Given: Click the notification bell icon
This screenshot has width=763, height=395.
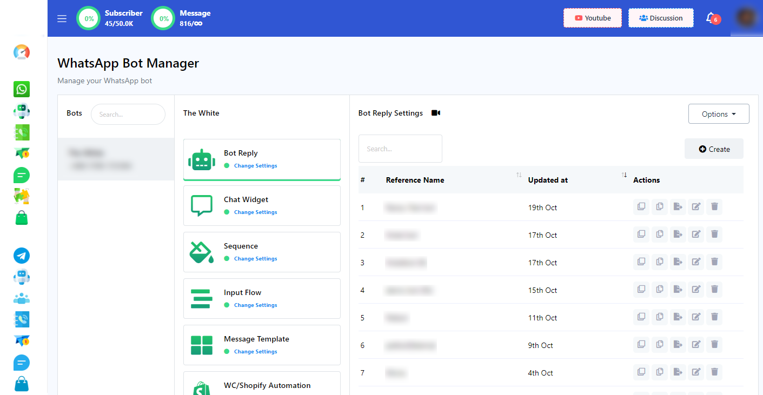Looking at the screenshot, I should 711,18.
